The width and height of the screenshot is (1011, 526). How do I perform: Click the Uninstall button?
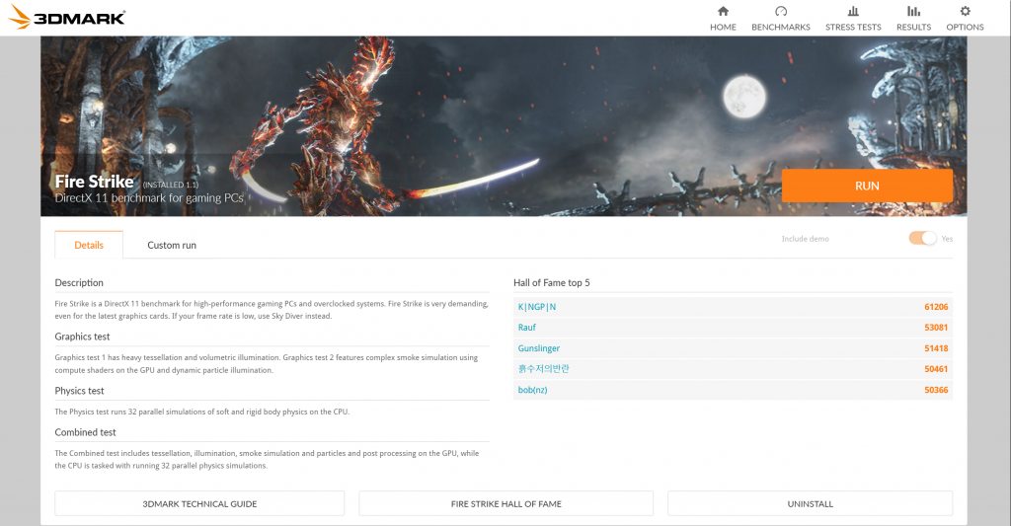(810, 503)
